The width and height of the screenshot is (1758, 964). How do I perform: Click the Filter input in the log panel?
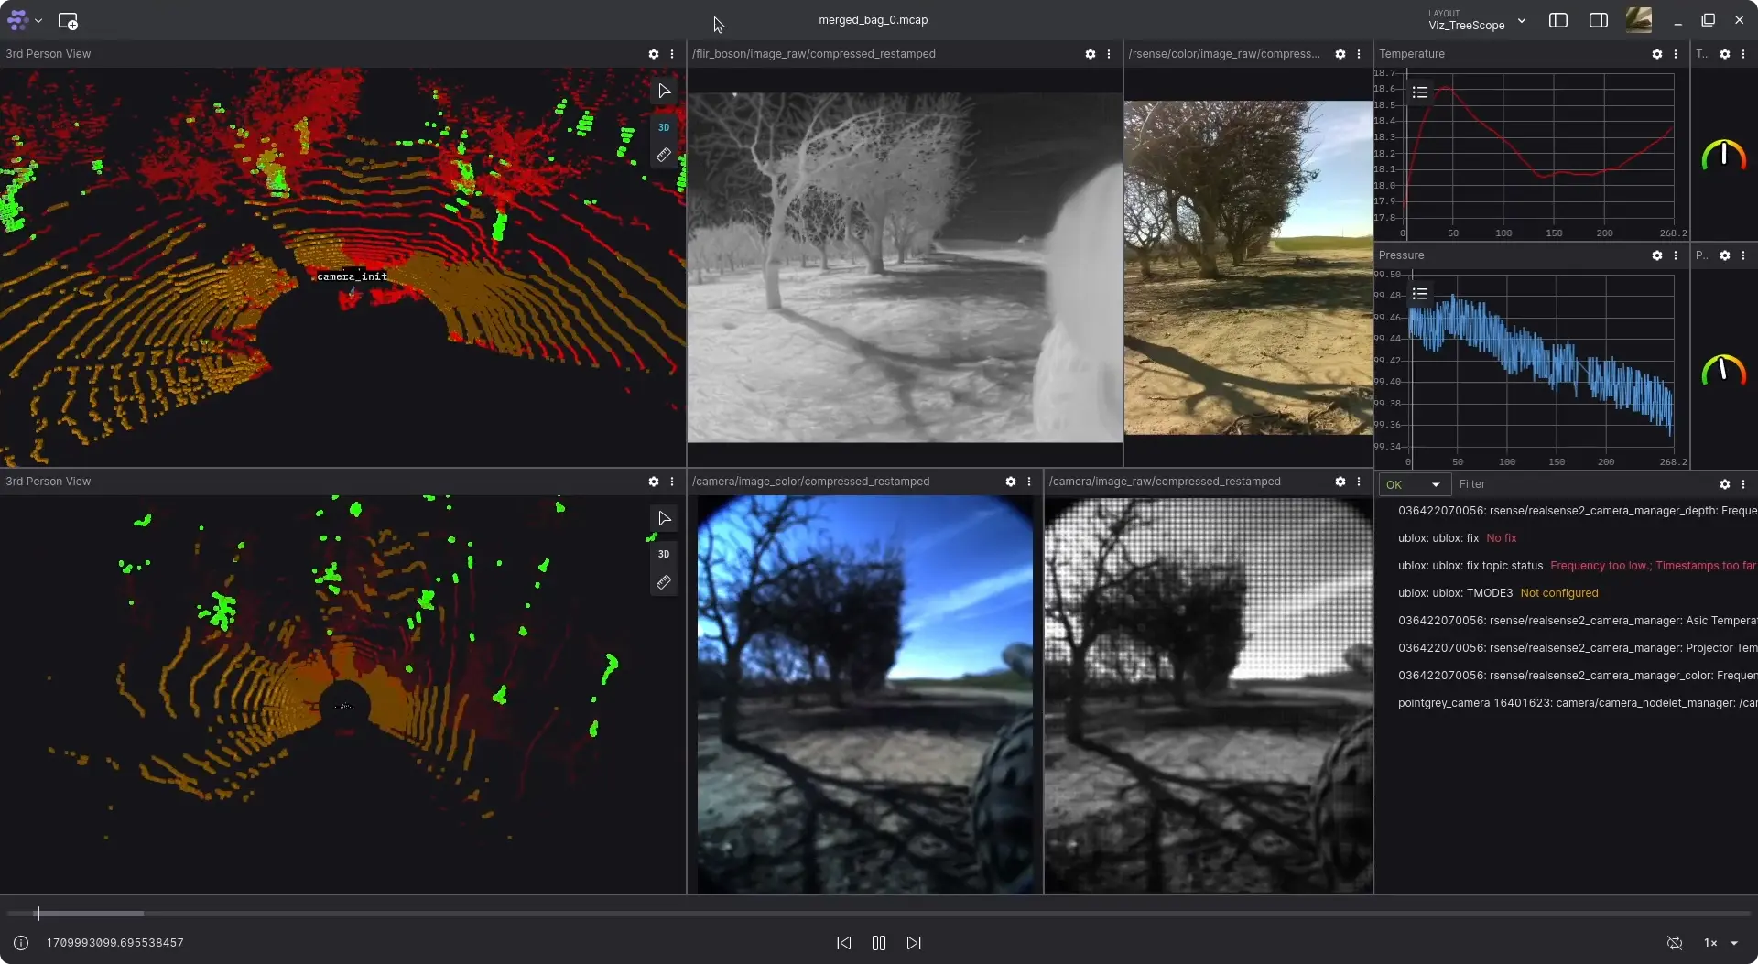(1511, 484)
